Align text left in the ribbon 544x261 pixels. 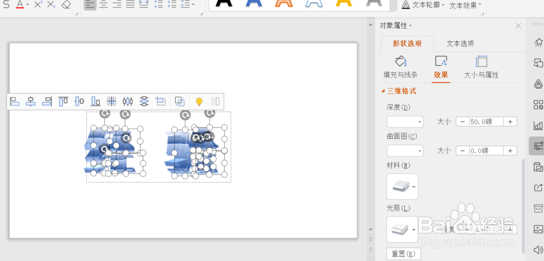pos(90,4)
